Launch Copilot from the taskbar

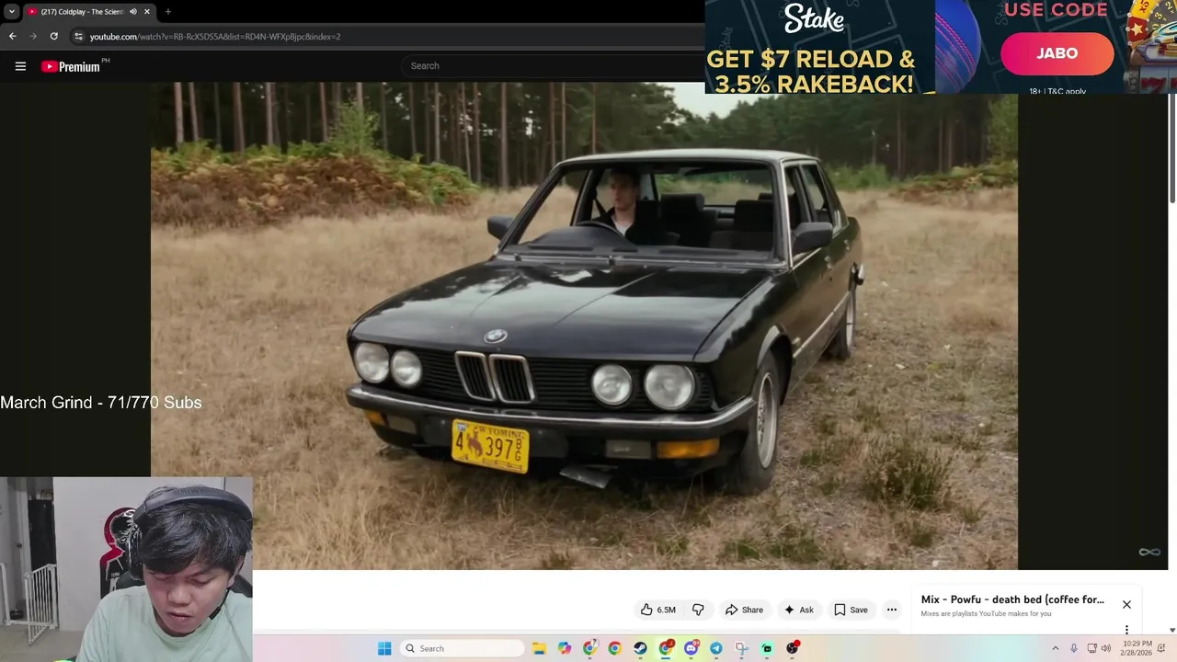[565, 648]
